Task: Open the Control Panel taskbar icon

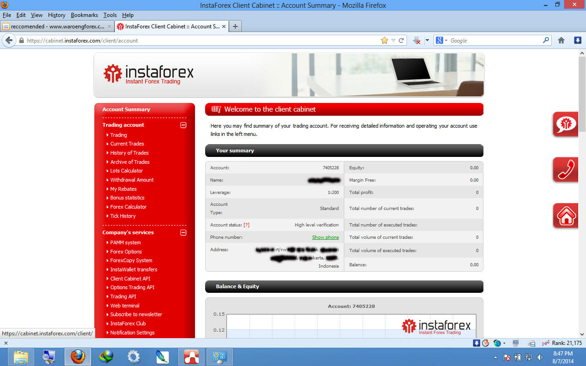Action: coord(219,357)
